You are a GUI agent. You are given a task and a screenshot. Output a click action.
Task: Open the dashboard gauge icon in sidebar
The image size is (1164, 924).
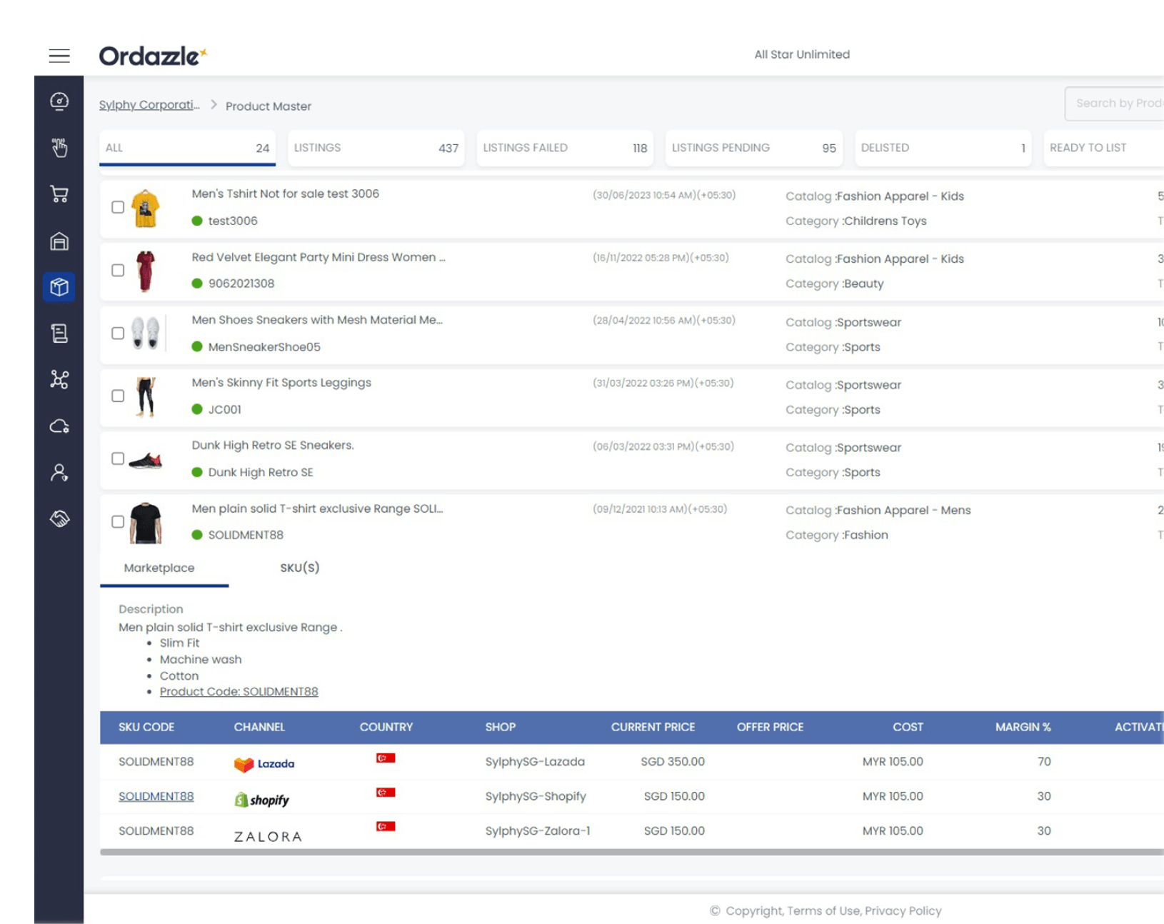point(59,101)
